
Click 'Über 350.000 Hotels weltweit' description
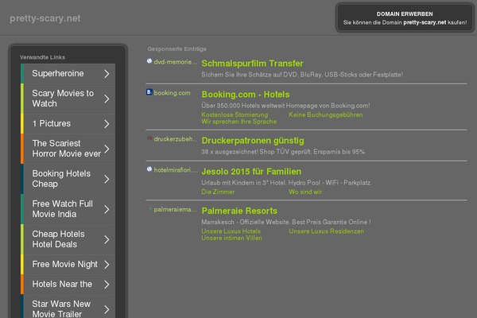point(285,106)
